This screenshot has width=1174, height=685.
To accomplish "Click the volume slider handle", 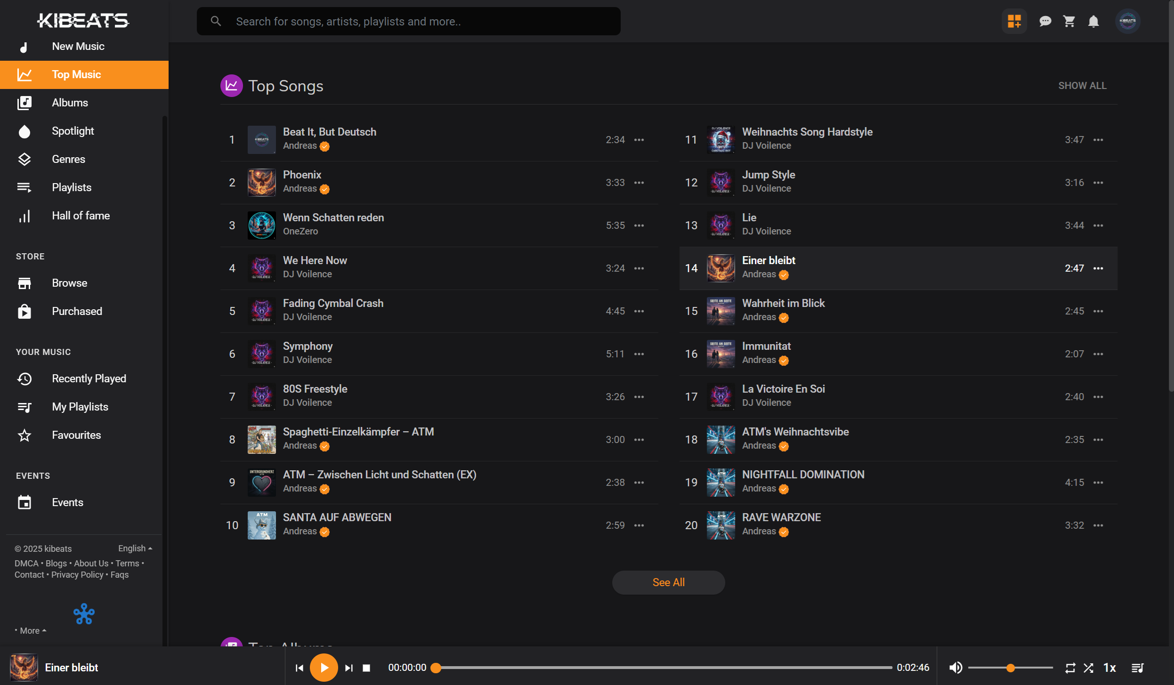I will pos(1010,668).
